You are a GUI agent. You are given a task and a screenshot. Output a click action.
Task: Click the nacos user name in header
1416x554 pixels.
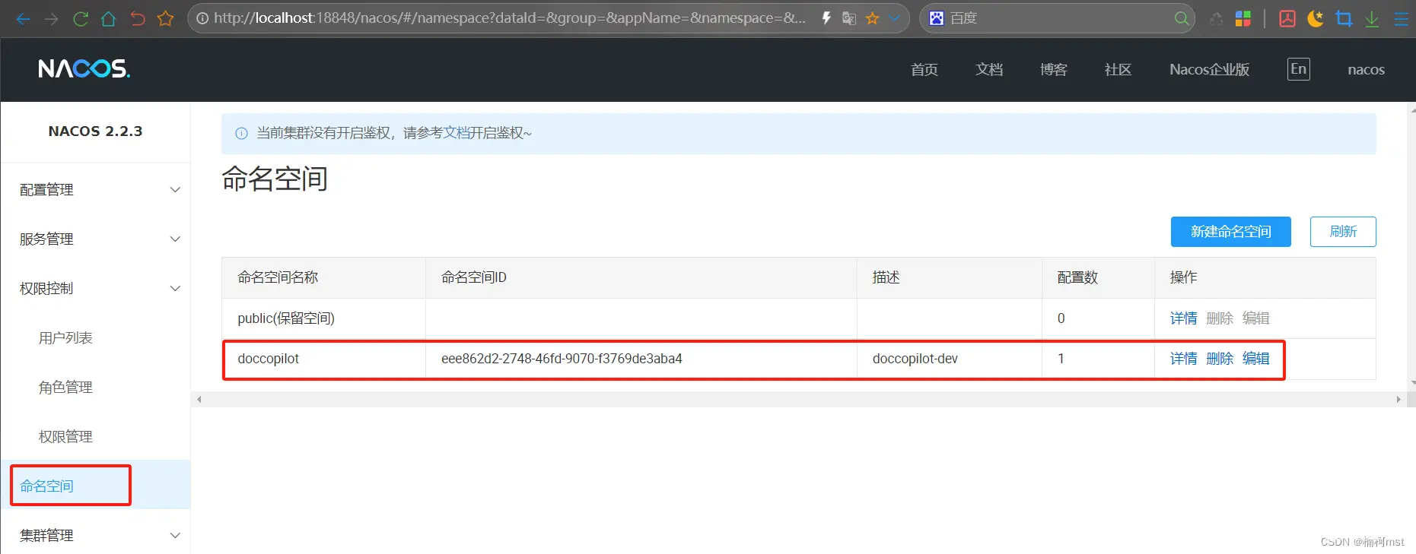pyautogui.click(x=1366, y=69)
